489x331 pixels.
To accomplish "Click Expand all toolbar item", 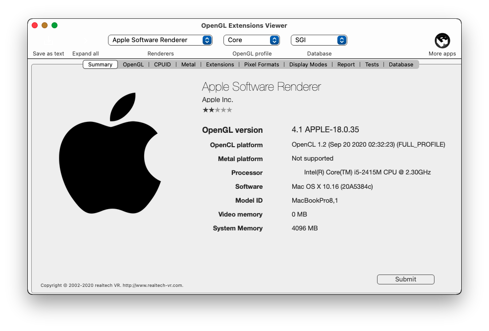I will click(x=85, y=54).
